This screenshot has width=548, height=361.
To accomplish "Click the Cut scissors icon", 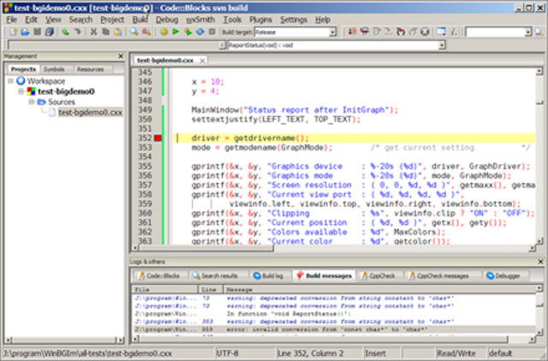I will 93,32.
